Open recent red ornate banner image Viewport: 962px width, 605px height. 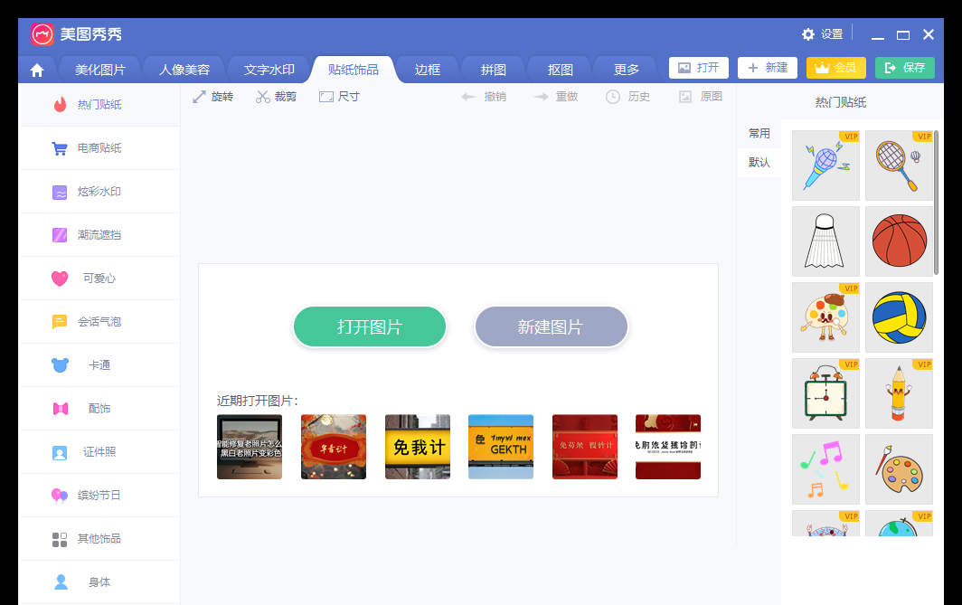tap(333, 447)
